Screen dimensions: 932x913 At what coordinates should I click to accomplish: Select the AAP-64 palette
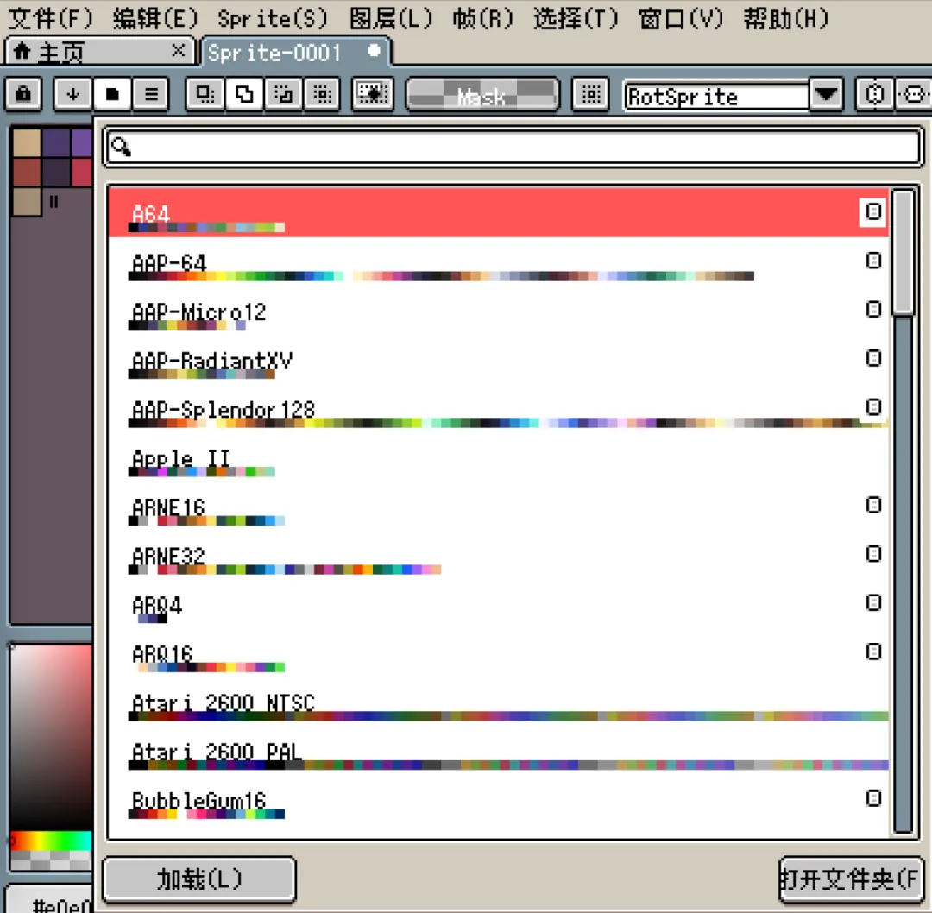point(498,262)
